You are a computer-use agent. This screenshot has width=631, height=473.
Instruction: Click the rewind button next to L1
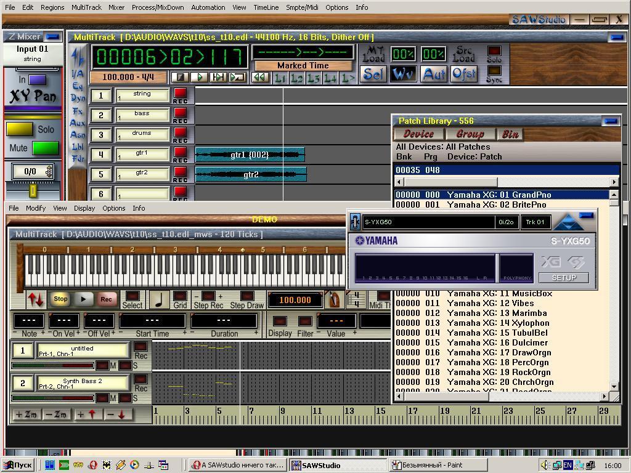[x=261, y=77]
